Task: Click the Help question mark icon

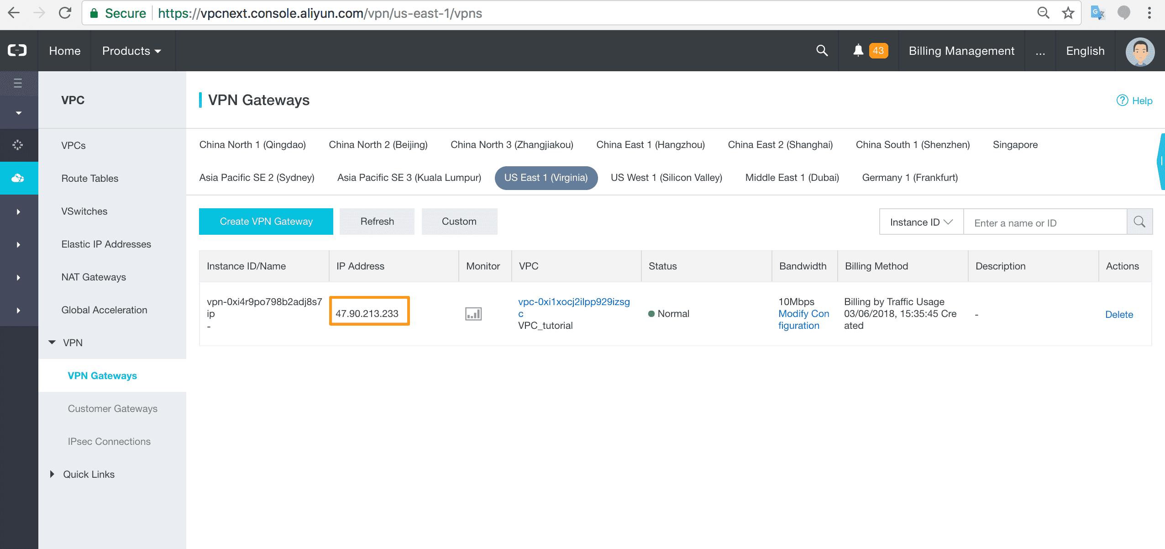Action: (x=1122, y=100)
